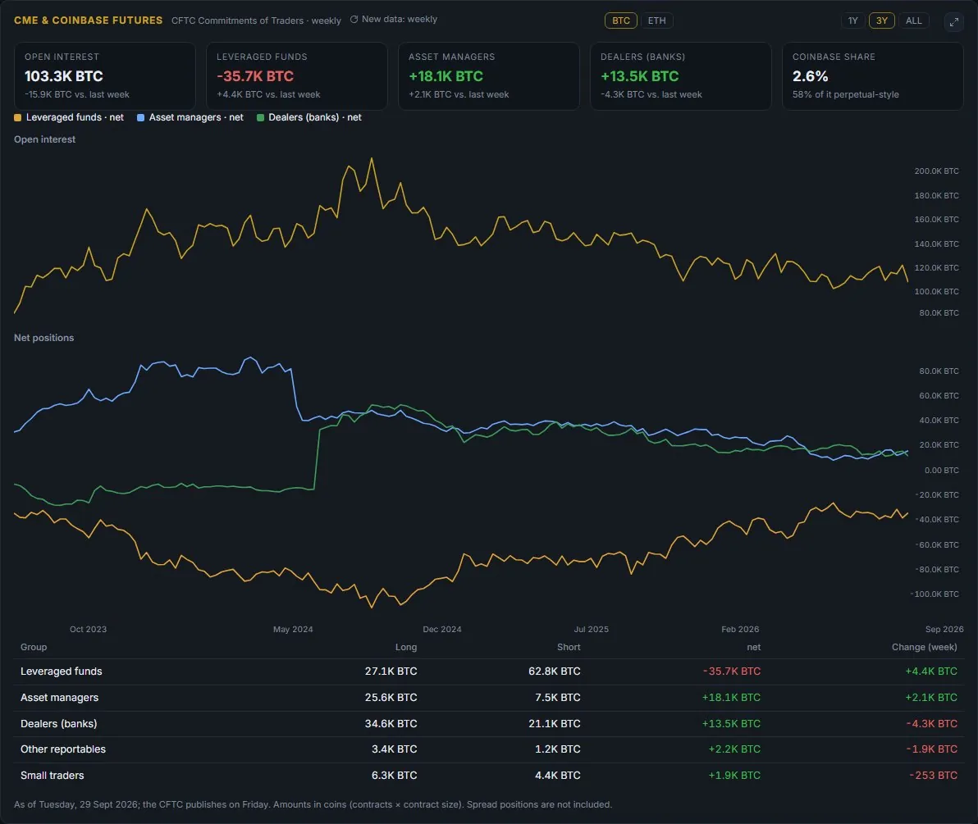
Task: Click the 58% of it perpetual-style text
Action: tap(846, 95)
